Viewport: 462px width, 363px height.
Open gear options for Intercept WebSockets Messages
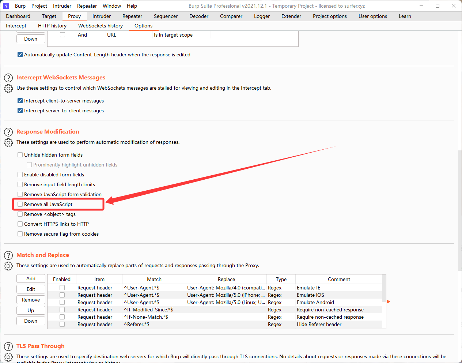(x=8, y=89)
